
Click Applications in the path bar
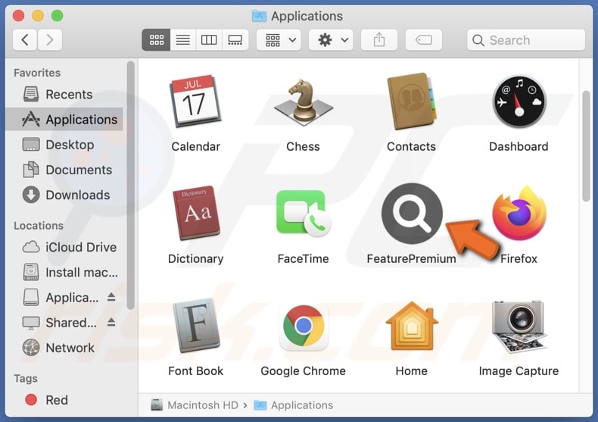pos(294,405)
